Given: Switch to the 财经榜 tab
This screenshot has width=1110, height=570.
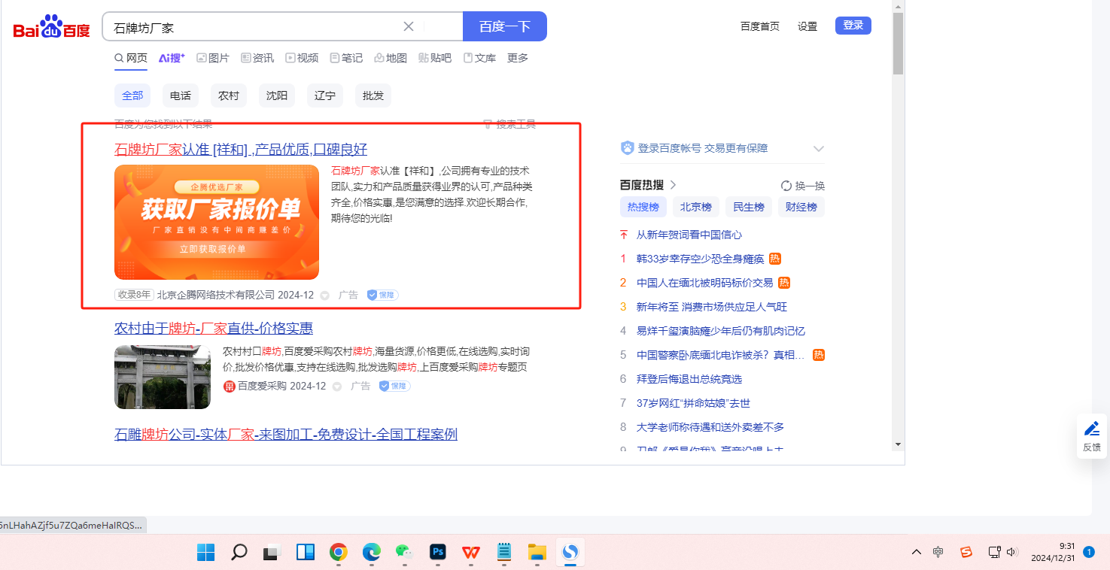Looking at the screenshot, I should (801, 207).
